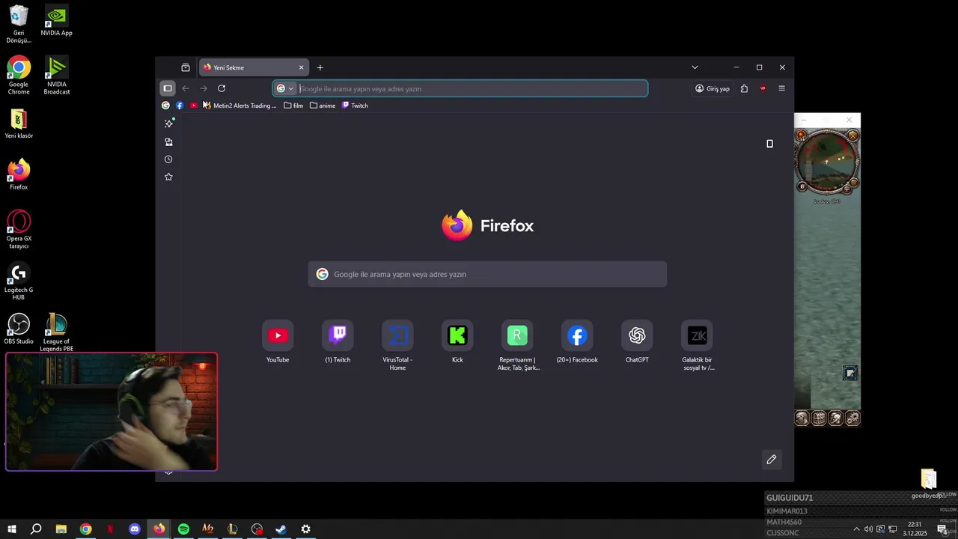The width and height of the screenshot is (958, 539).
Task: Open the clock showing 22:31 in taskbar
Action: coord(915,529)
